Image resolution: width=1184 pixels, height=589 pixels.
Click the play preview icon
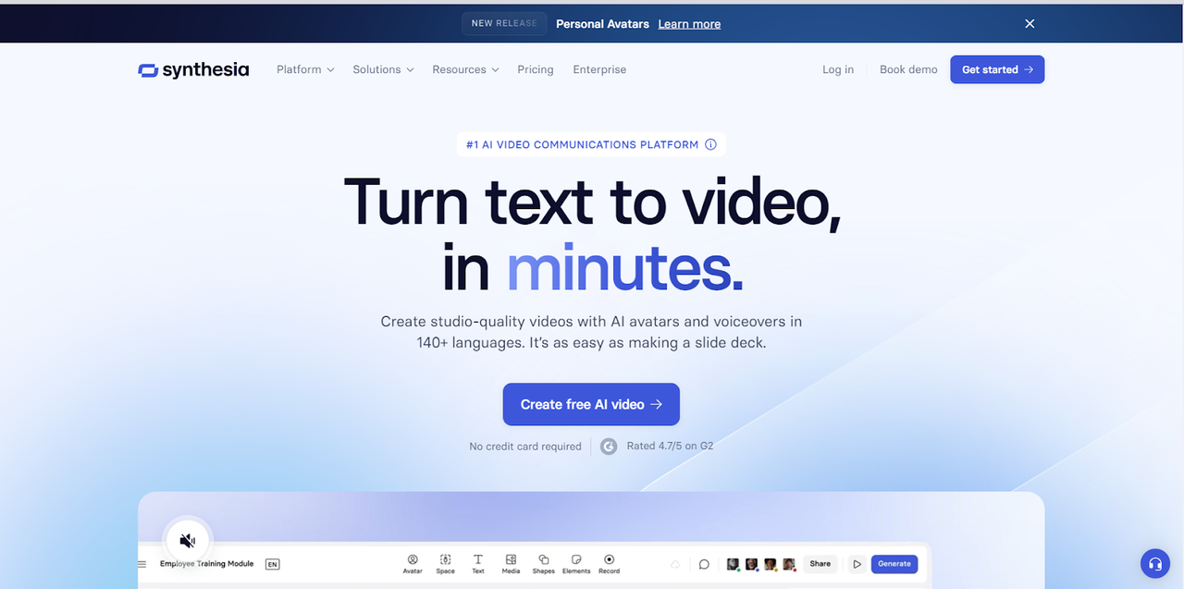pyautogui.click(x=857, y=564)
